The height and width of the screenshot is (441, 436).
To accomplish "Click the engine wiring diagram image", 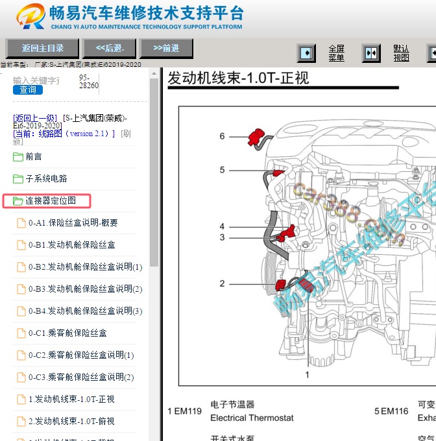I will [x=307, y=246].
